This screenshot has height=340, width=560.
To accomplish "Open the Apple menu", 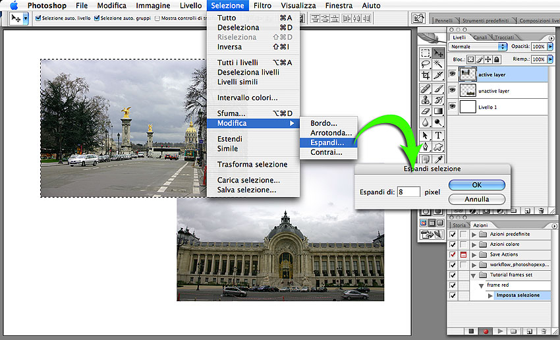I will pos(14,5).
